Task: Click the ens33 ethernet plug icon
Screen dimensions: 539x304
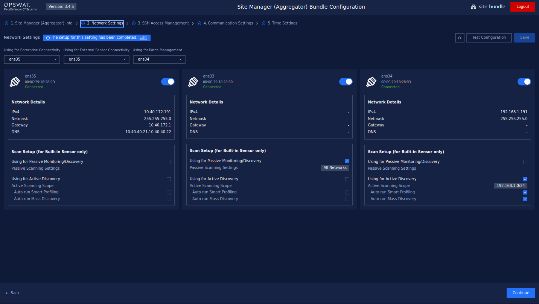Action: click(x=193, y=82)
